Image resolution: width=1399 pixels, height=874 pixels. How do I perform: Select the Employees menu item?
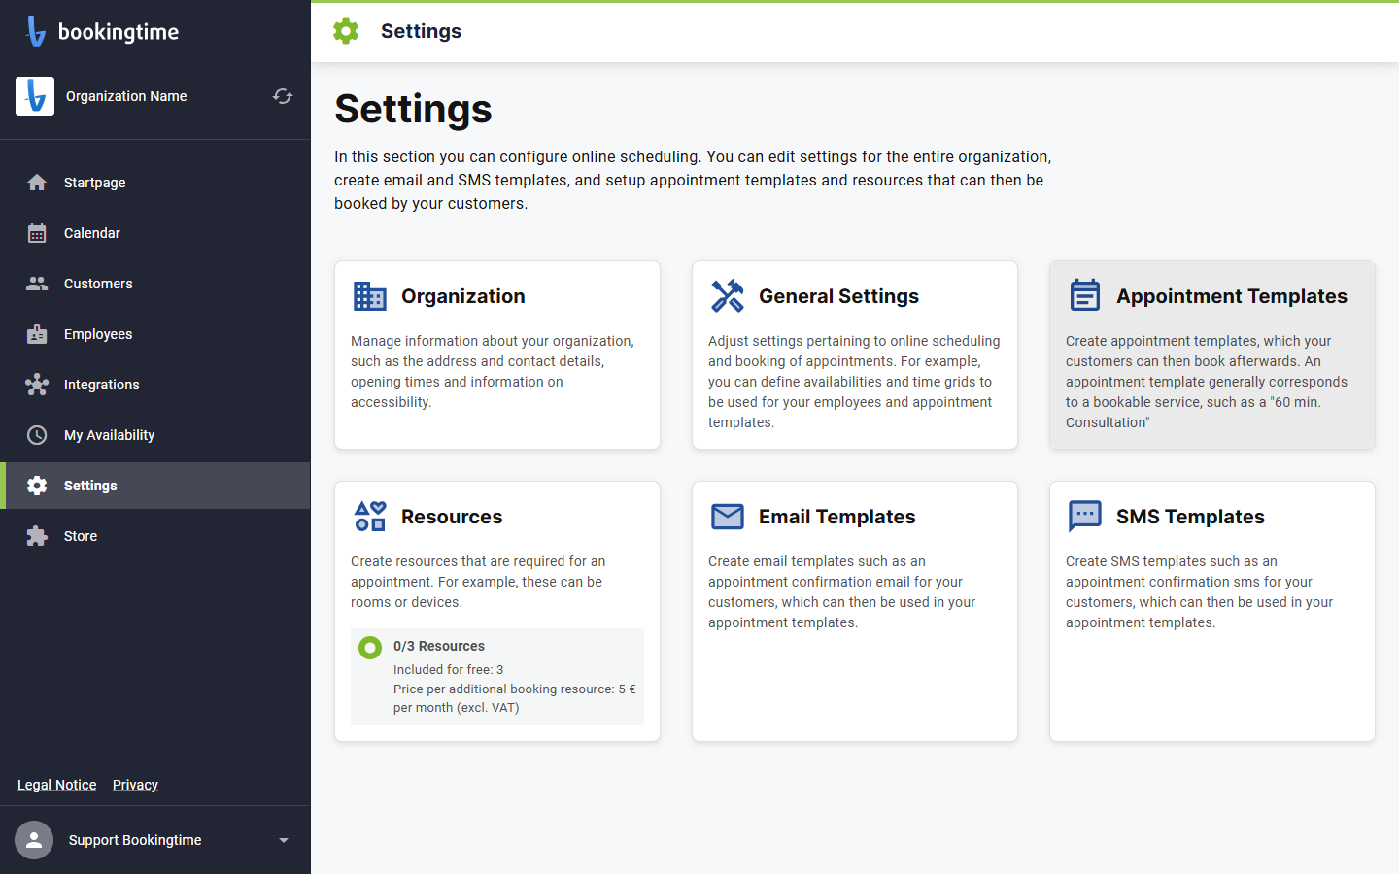pos(155,334)
